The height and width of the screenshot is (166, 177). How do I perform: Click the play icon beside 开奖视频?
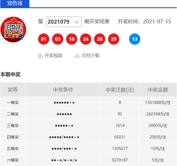[40, 56]
